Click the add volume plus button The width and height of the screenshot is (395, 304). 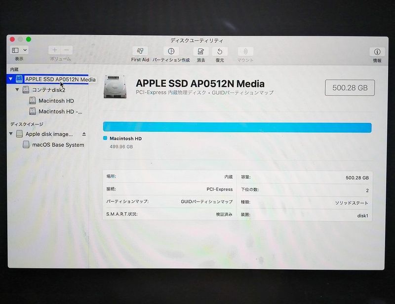[x=55, y=50]
